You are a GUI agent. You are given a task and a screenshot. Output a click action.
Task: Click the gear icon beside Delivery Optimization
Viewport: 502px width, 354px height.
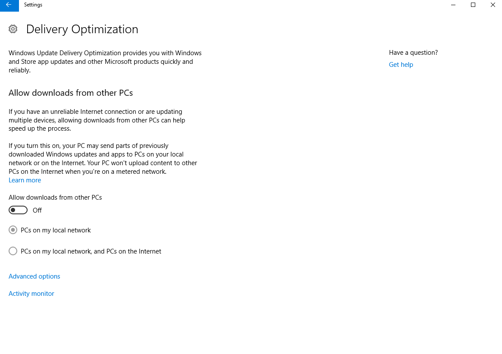13,29
